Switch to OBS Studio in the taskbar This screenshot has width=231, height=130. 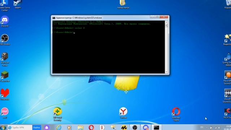135,127
